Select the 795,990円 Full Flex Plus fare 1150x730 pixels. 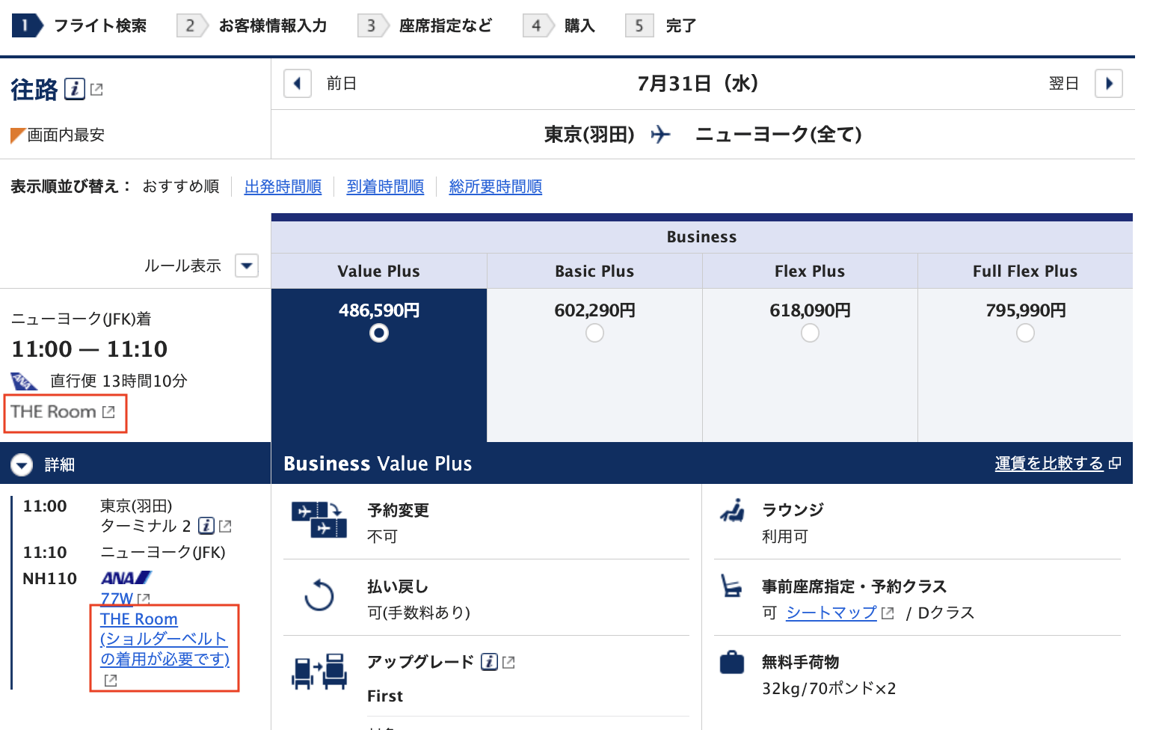[x=1025, y=333]
